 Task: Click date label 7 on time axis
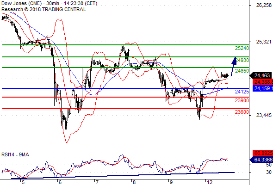coord(97,182)
